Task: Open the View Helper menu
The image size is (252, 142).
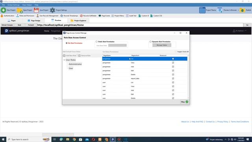Action: coord(27,5)
